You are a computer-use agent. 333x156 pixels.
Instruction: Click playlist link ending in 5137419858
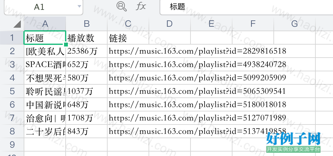tap(198, 131)
